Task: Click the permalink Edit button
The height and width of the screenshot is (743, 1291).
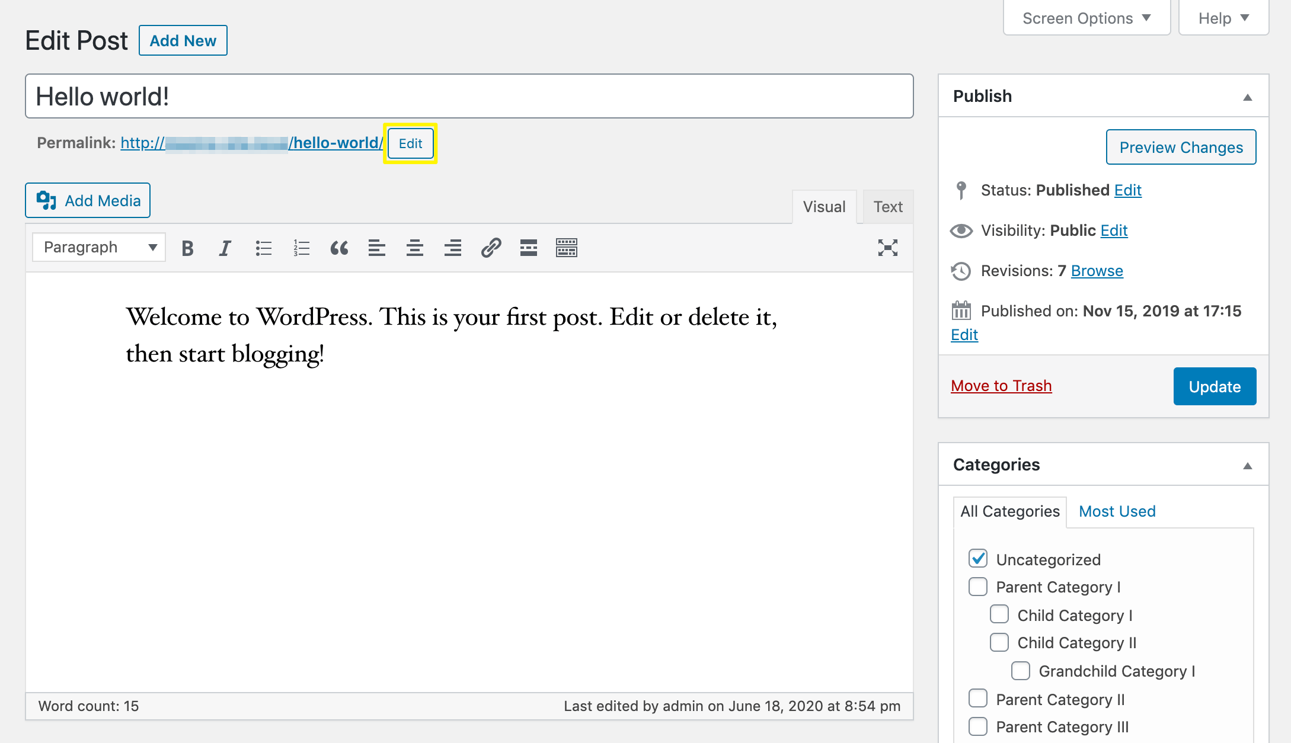Action: coord(411,143)
